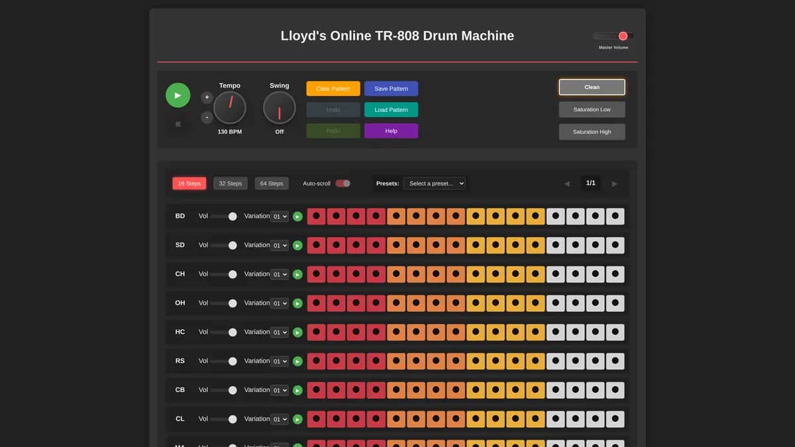
Task: Open the CB Variation dropdown
Action: 280,390
